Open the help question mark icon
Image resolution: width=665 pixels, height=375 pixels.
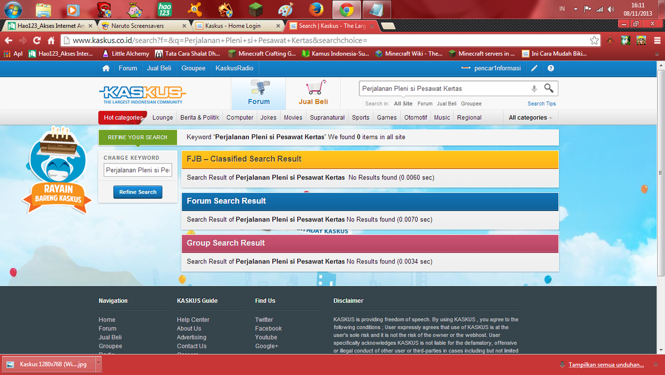(551, 68)
